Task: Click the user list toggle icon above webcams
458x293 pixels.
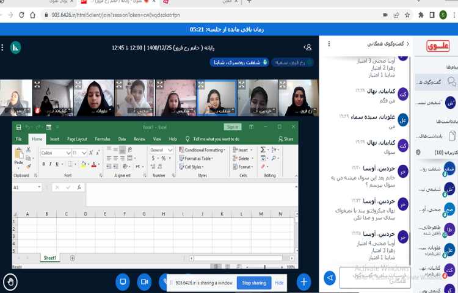Action: coord(308,47)
